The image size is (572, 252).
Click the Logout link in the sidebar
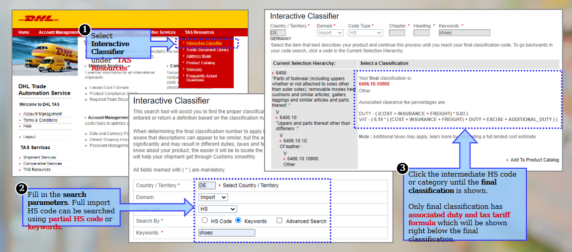point(30,136)
